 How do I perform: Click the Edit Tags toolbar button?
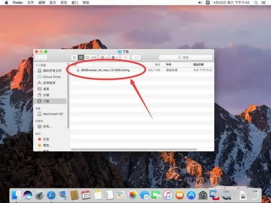(x=136, y=57)
